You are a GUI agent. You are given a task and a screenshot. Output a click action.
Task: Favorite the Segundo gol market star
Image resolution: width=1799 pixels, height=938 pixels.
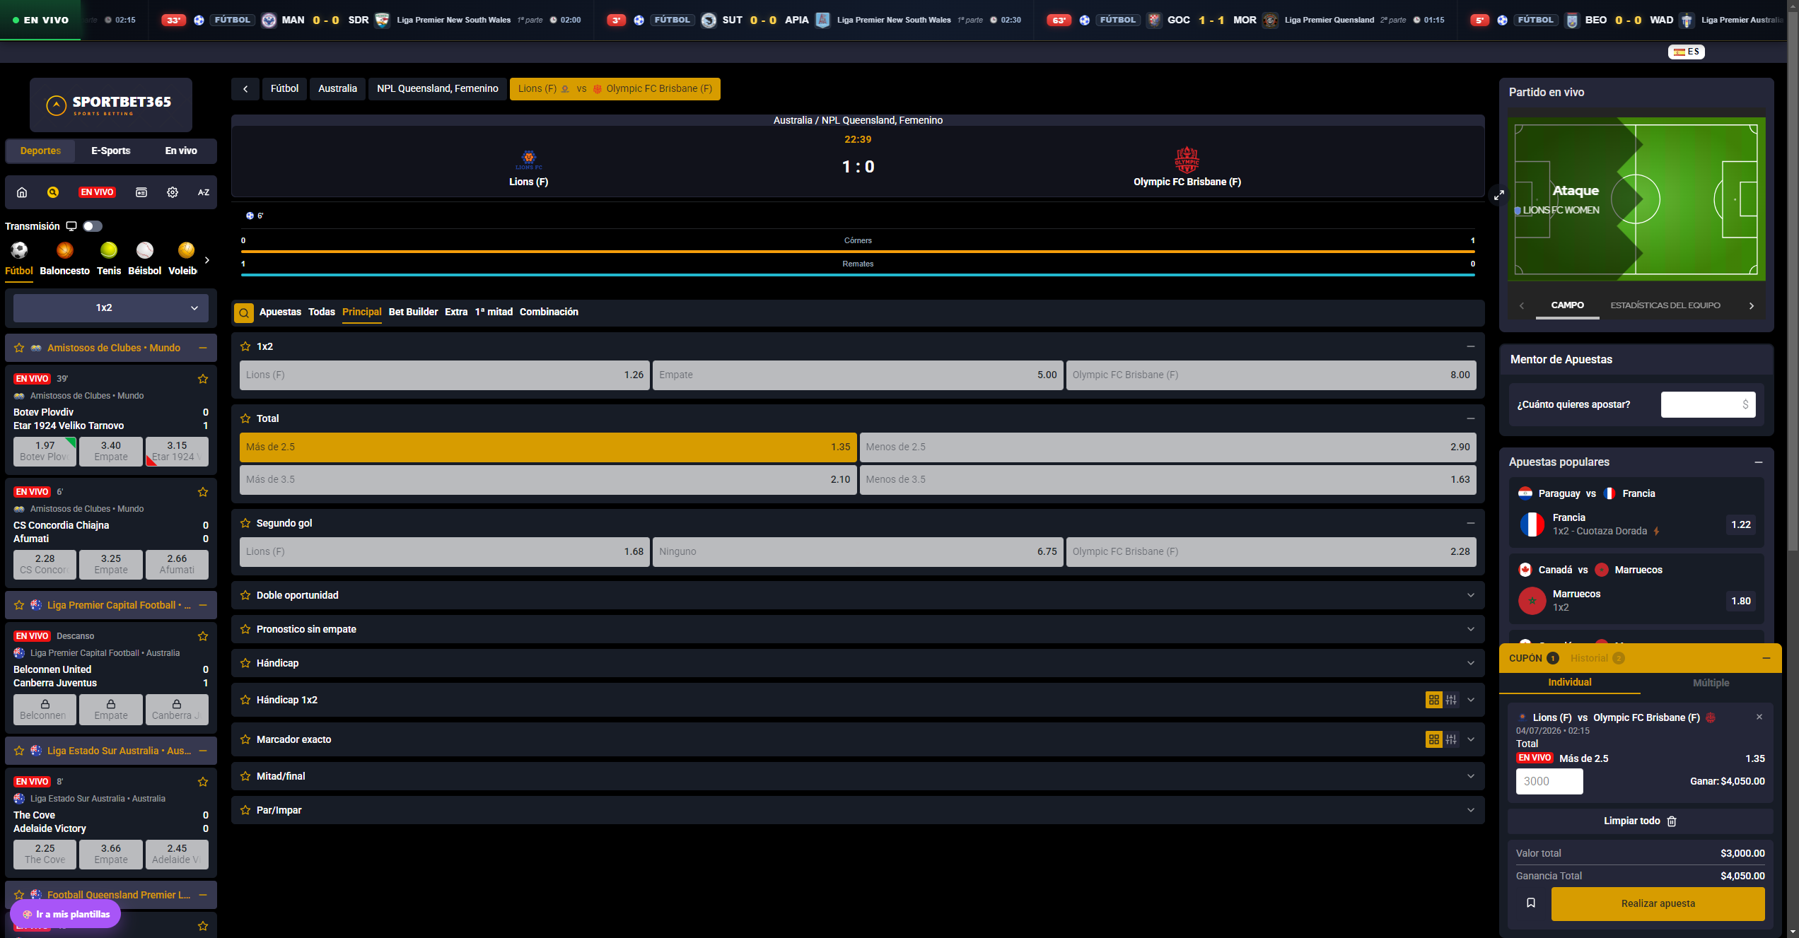tap(245, 523)
